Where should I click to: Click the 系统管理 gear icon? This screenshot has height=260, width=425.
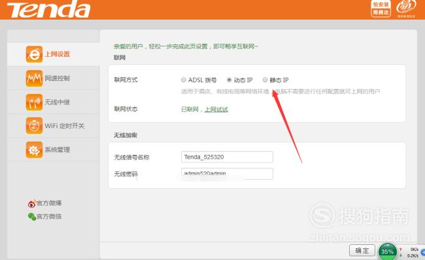tap(34, 150)
